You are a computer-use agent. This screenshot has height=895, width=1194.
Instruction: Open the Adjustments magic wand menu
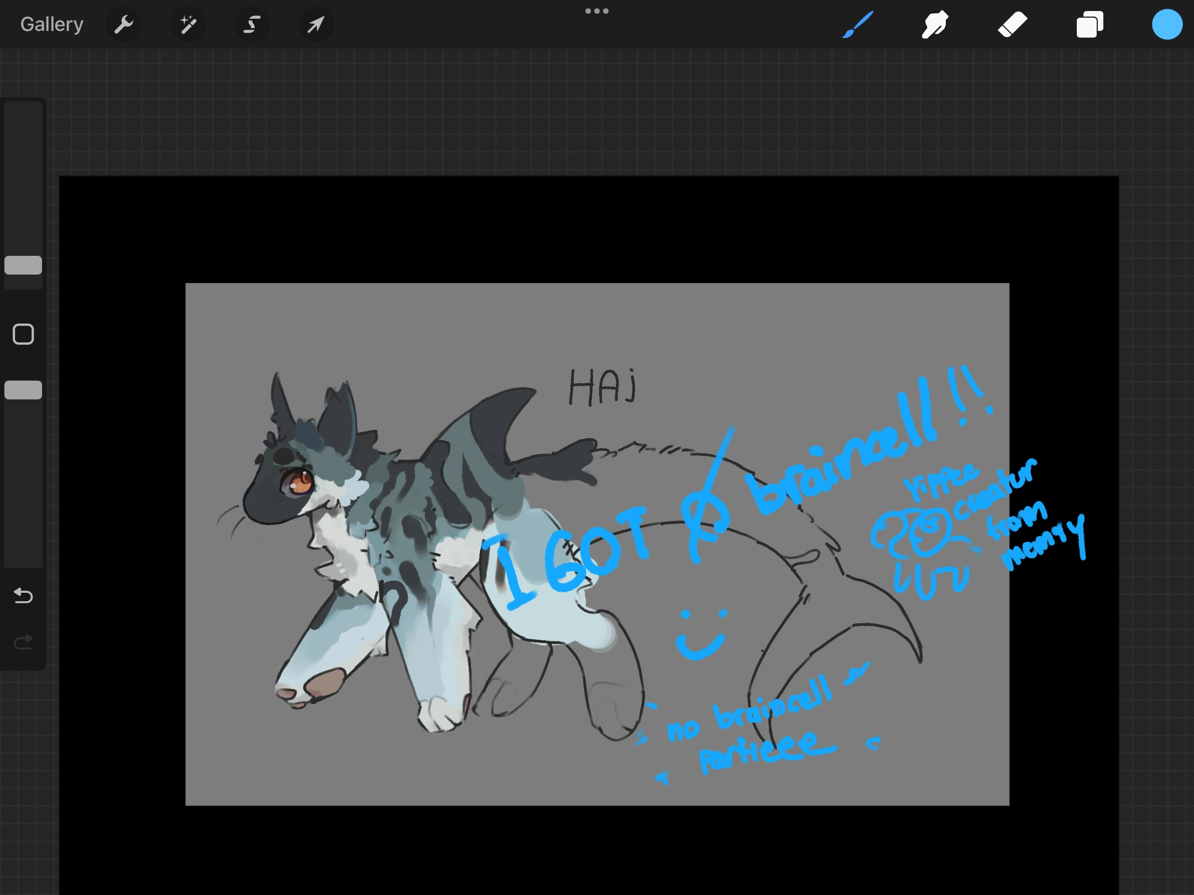(188, 24)
